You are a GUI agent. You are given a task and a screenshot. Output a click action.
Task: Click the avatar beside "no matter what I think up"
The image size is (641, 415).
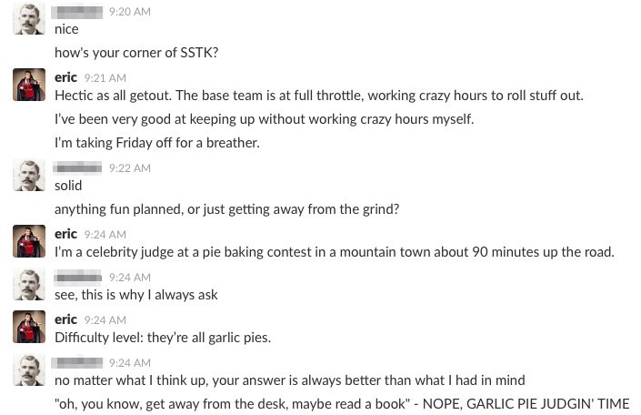pyautogui.click(x=28, y=369)
